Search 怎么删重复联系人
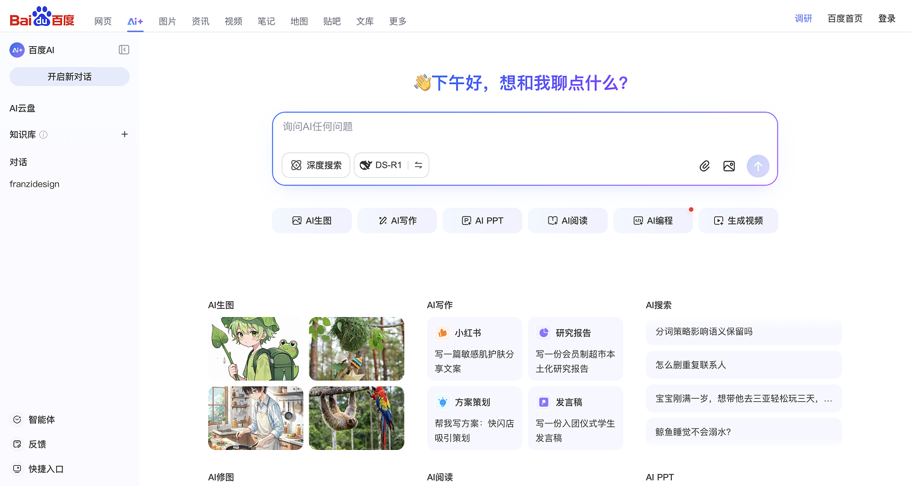The height and width of the screenshot is (486, 911). pyautogui.click(x=744, y=365)
